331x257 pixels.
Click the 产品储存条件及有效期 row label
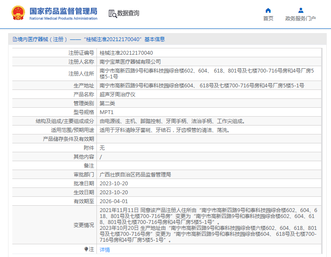click(68, 139)
